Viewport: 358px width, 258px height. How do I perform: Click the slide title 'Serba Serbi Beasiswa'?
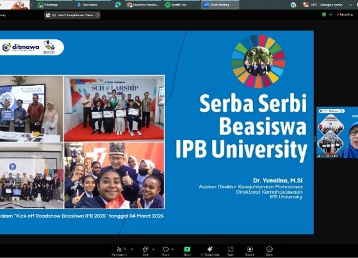(252, 114)
